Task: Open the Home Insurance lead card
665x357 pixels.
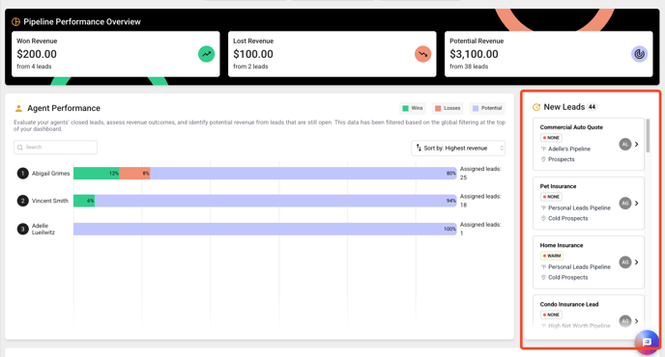Action: coord(589,262)
